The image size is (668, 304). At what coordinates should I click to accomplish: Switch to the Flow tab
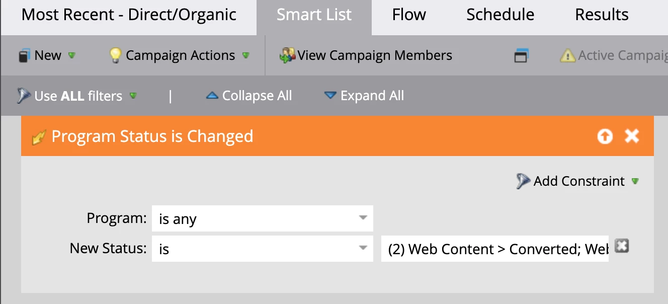click(409, 15)
